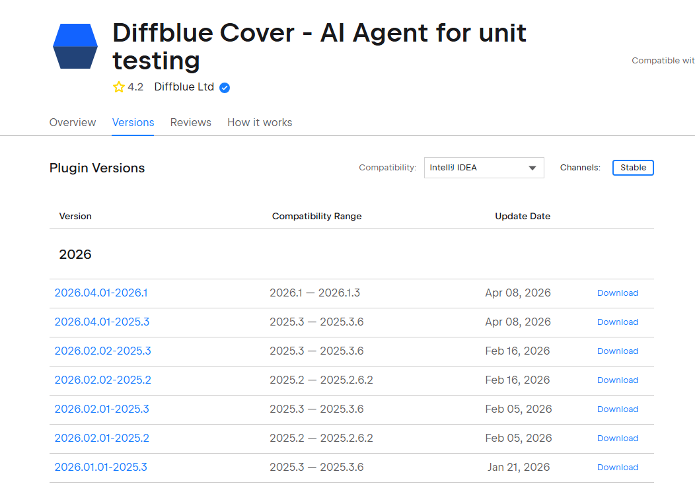The height and width of the screenshot is (490, 695).
Task: Download version 2026.02.01-2025.3
Action: [x=618, y=409]
